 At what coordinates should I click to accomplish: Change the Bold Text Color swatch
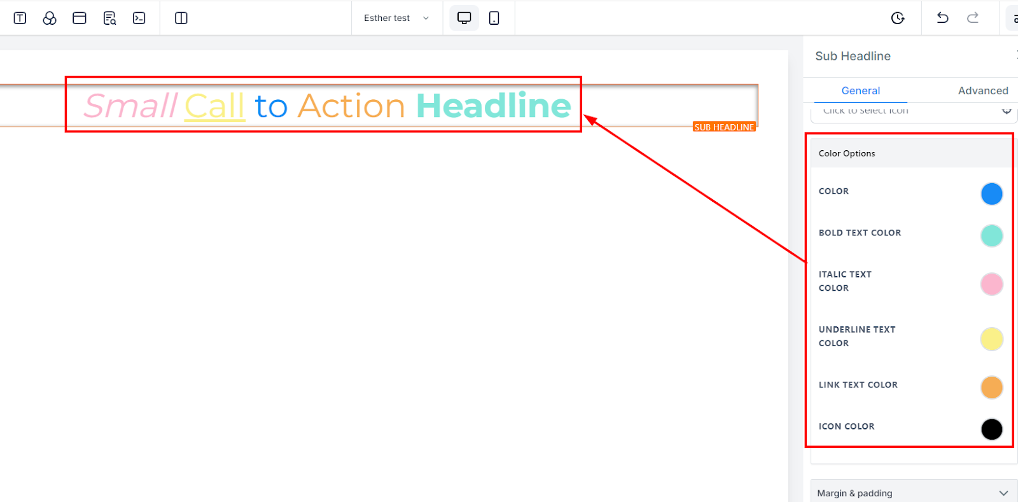point(991,235)
